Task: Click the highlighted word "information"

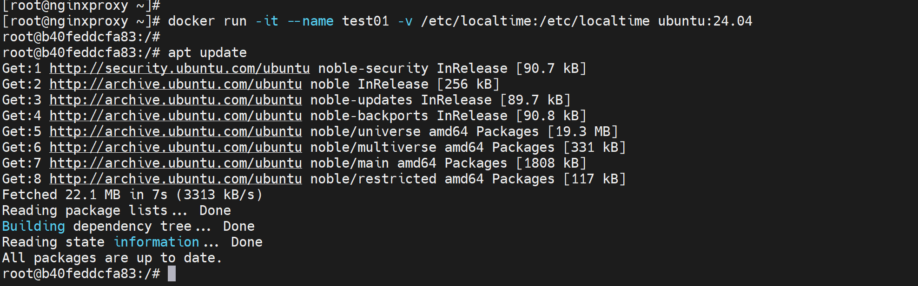Action: 157,242
